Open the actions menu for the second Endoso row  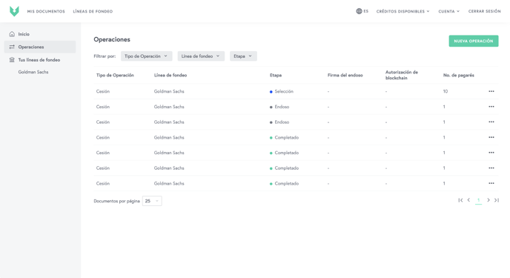pos(491,122)
